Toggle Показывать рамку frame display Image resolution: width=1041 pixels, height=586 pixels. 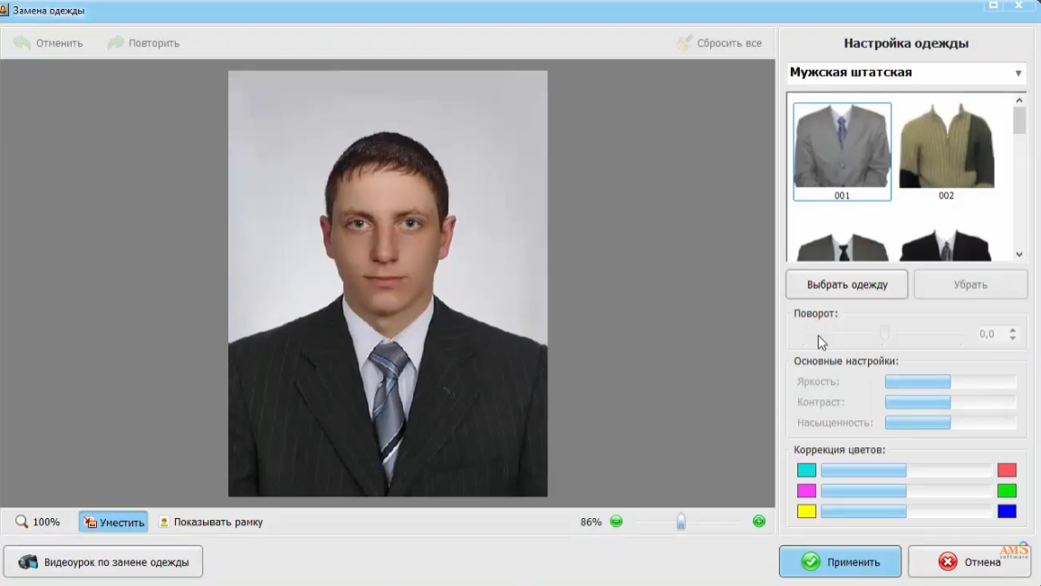pos(211,523)
